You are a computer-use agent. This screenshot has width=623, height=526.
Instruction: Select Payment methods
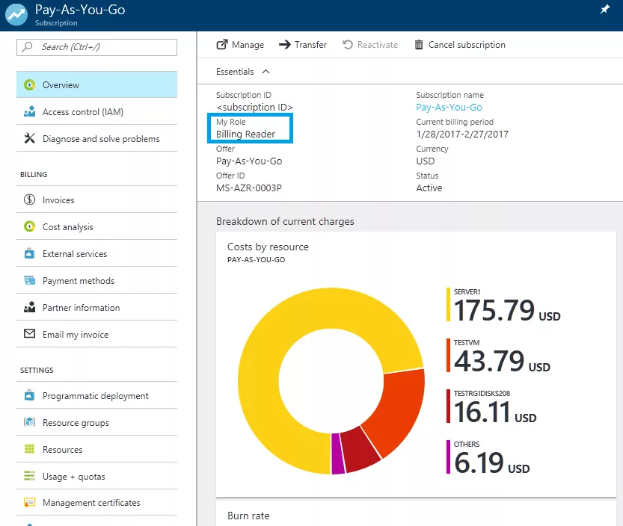click(96, 280)
